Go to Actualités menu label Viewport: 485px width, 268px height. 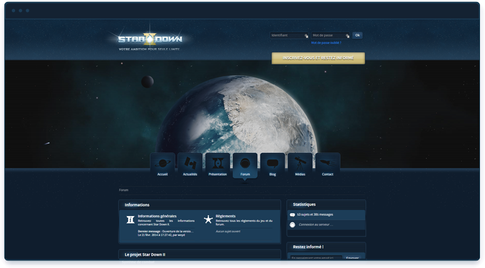(x=190, y=174)
